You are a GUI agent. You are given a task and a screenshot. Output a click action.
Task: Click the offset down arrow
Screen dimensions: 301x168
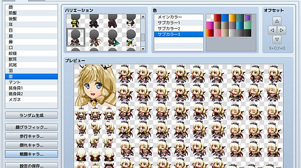pos(277,39)
